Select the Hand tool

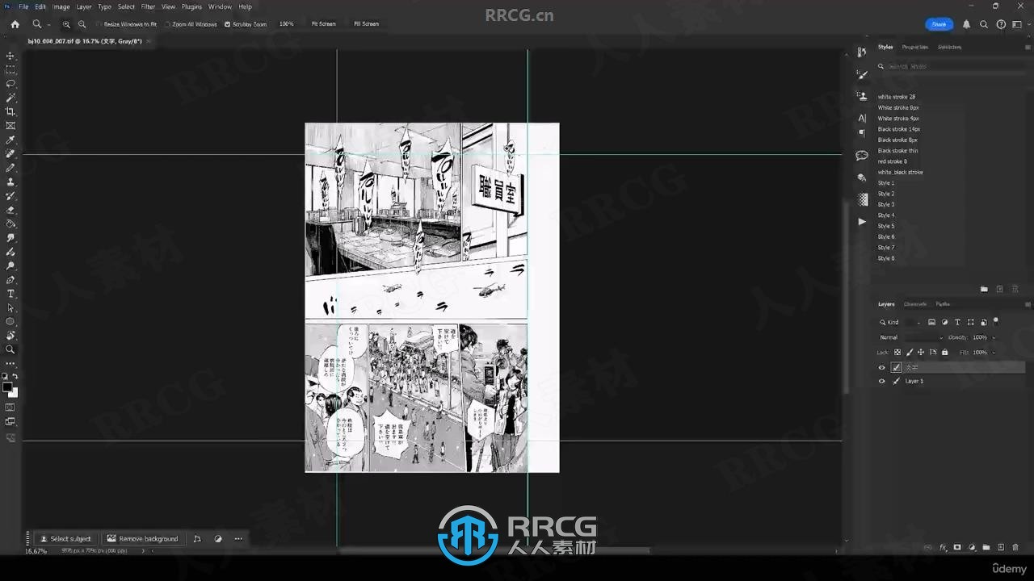tap(11, 336)
